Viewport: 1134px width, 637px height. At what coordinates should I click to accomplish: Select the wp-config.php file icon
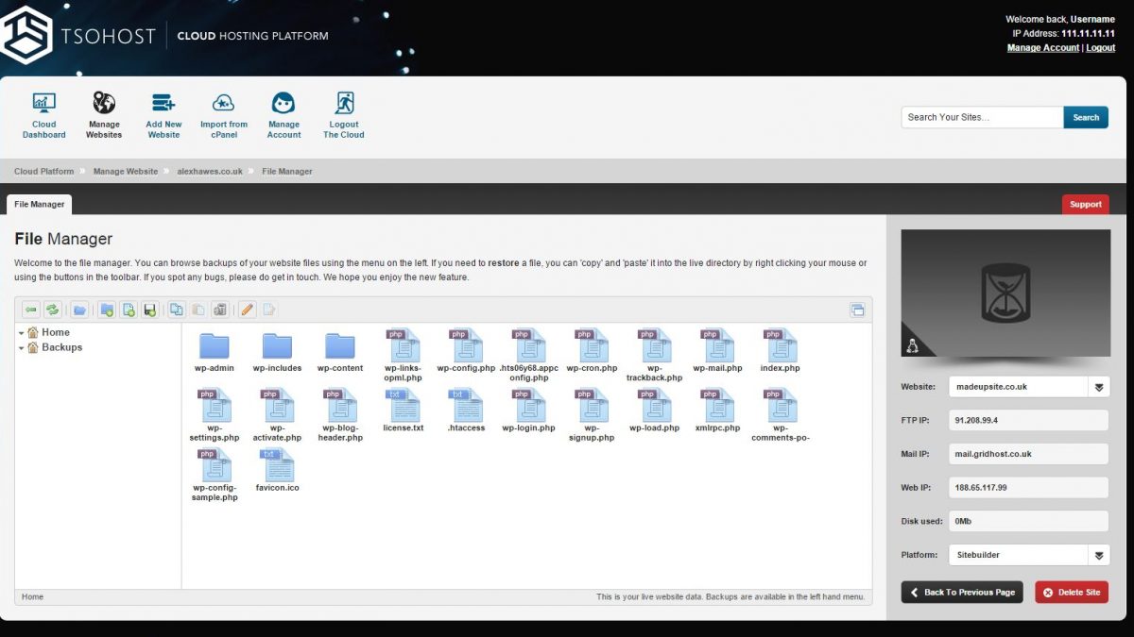466,345
